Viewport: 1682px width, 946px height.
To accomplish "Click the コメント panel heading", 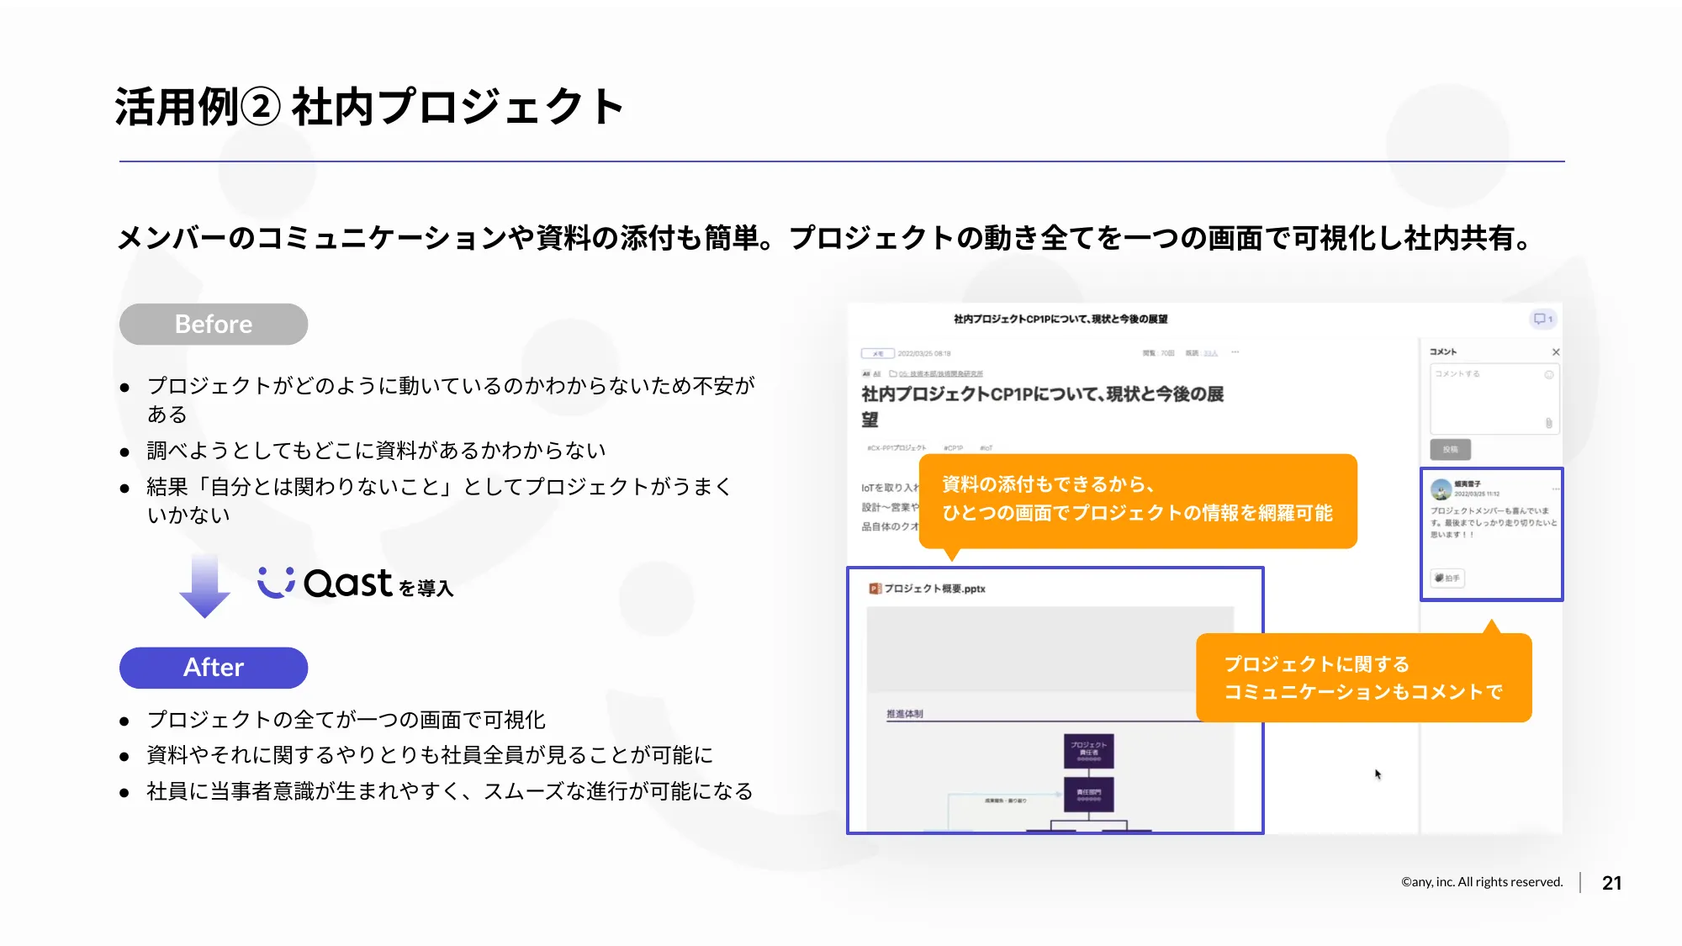I will pyautogui.click(x=1443, y=351).
